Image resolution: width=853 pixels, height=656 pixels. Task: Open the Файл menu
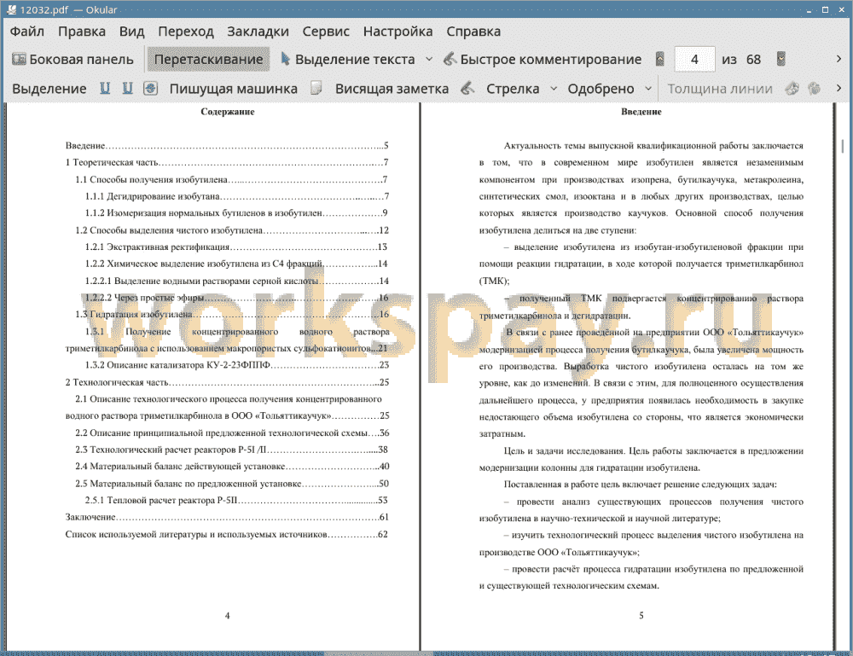tap(27, 32)
